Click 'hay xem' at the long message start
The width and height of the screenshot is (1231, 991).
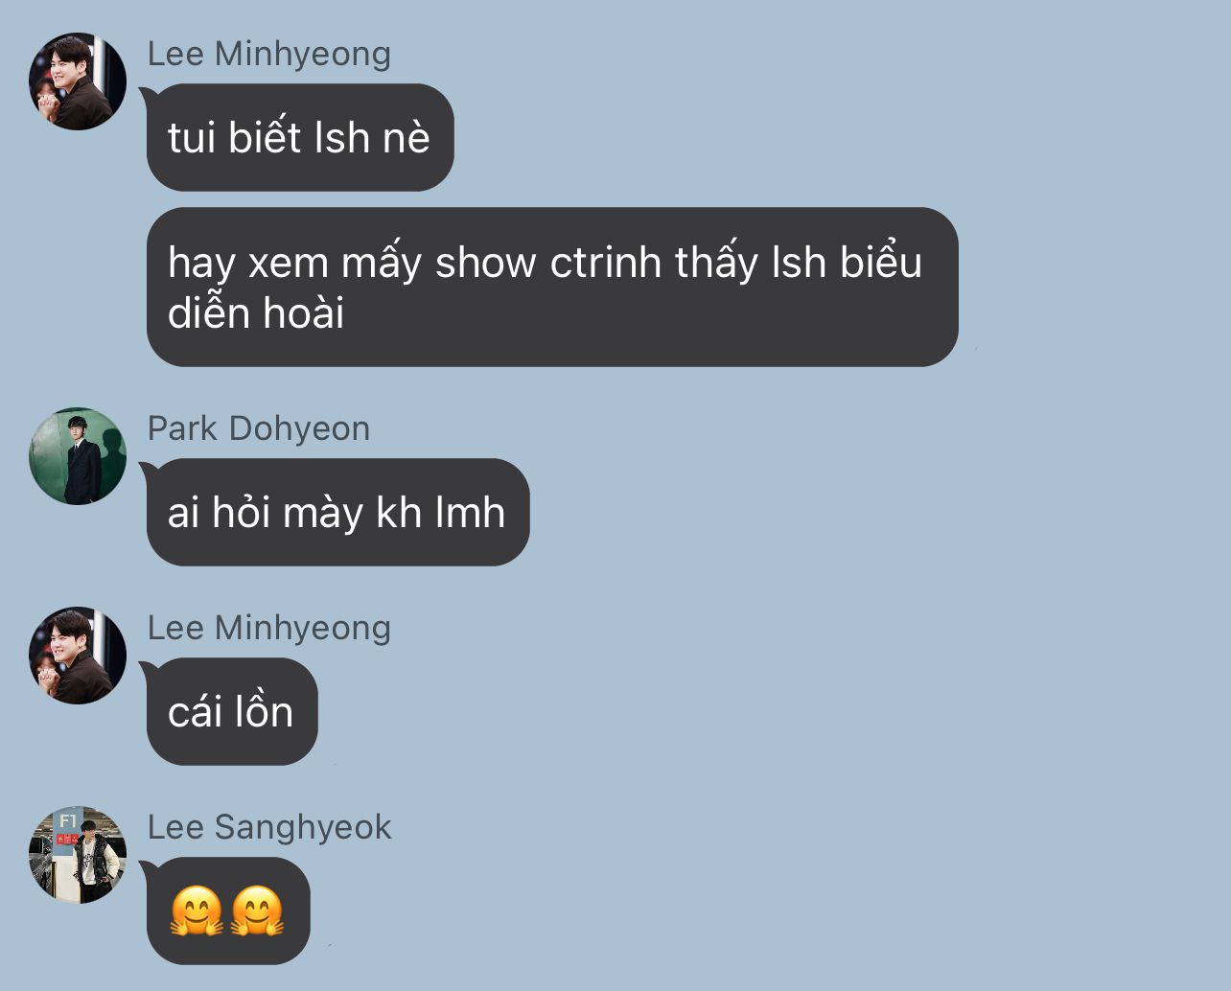coord(248,264)
